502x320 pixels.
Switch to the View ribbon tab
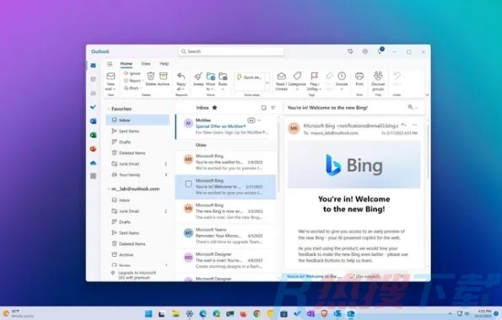pyautogui.click(x=146, y=64)
